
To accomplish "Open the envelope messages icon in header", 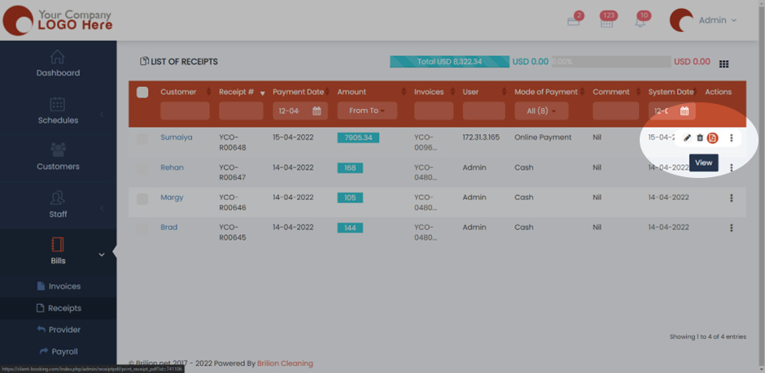I will pos(574,22).
